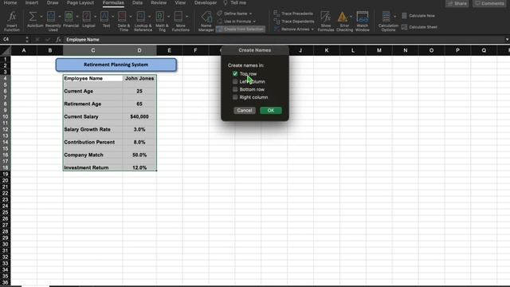Expand the Financial dropdown arrow
The height and width of the screenshot is (287, 510).
coord(77,16)
